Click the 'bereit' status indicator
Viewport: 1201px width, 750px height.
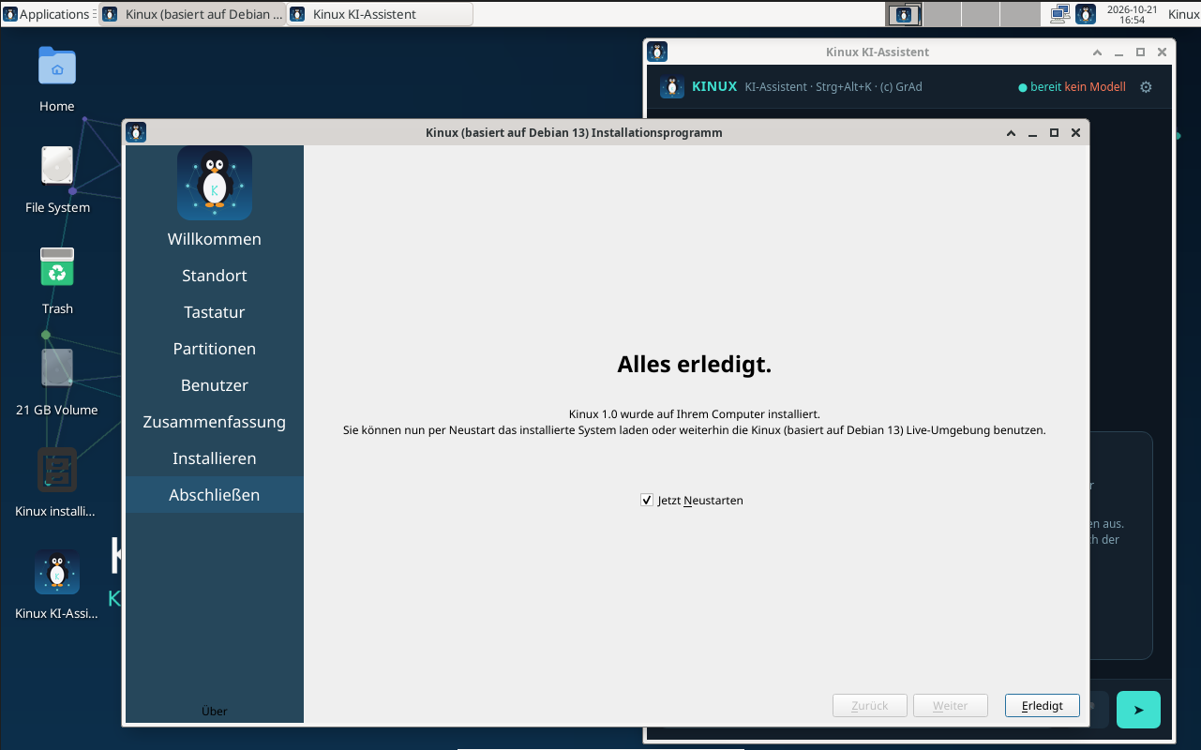[x=1040, y=87]
